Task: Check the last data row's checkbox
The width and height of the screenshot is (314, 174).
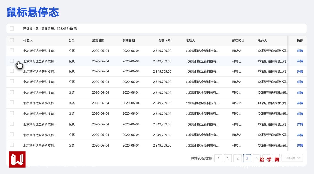Action: tap(12, 145)
